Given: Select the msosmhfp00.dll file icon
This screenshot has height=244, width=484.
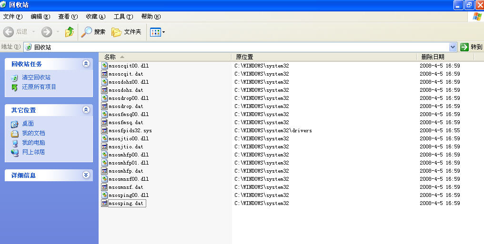Looking at the screenshot, I should [x=104, y=155].
